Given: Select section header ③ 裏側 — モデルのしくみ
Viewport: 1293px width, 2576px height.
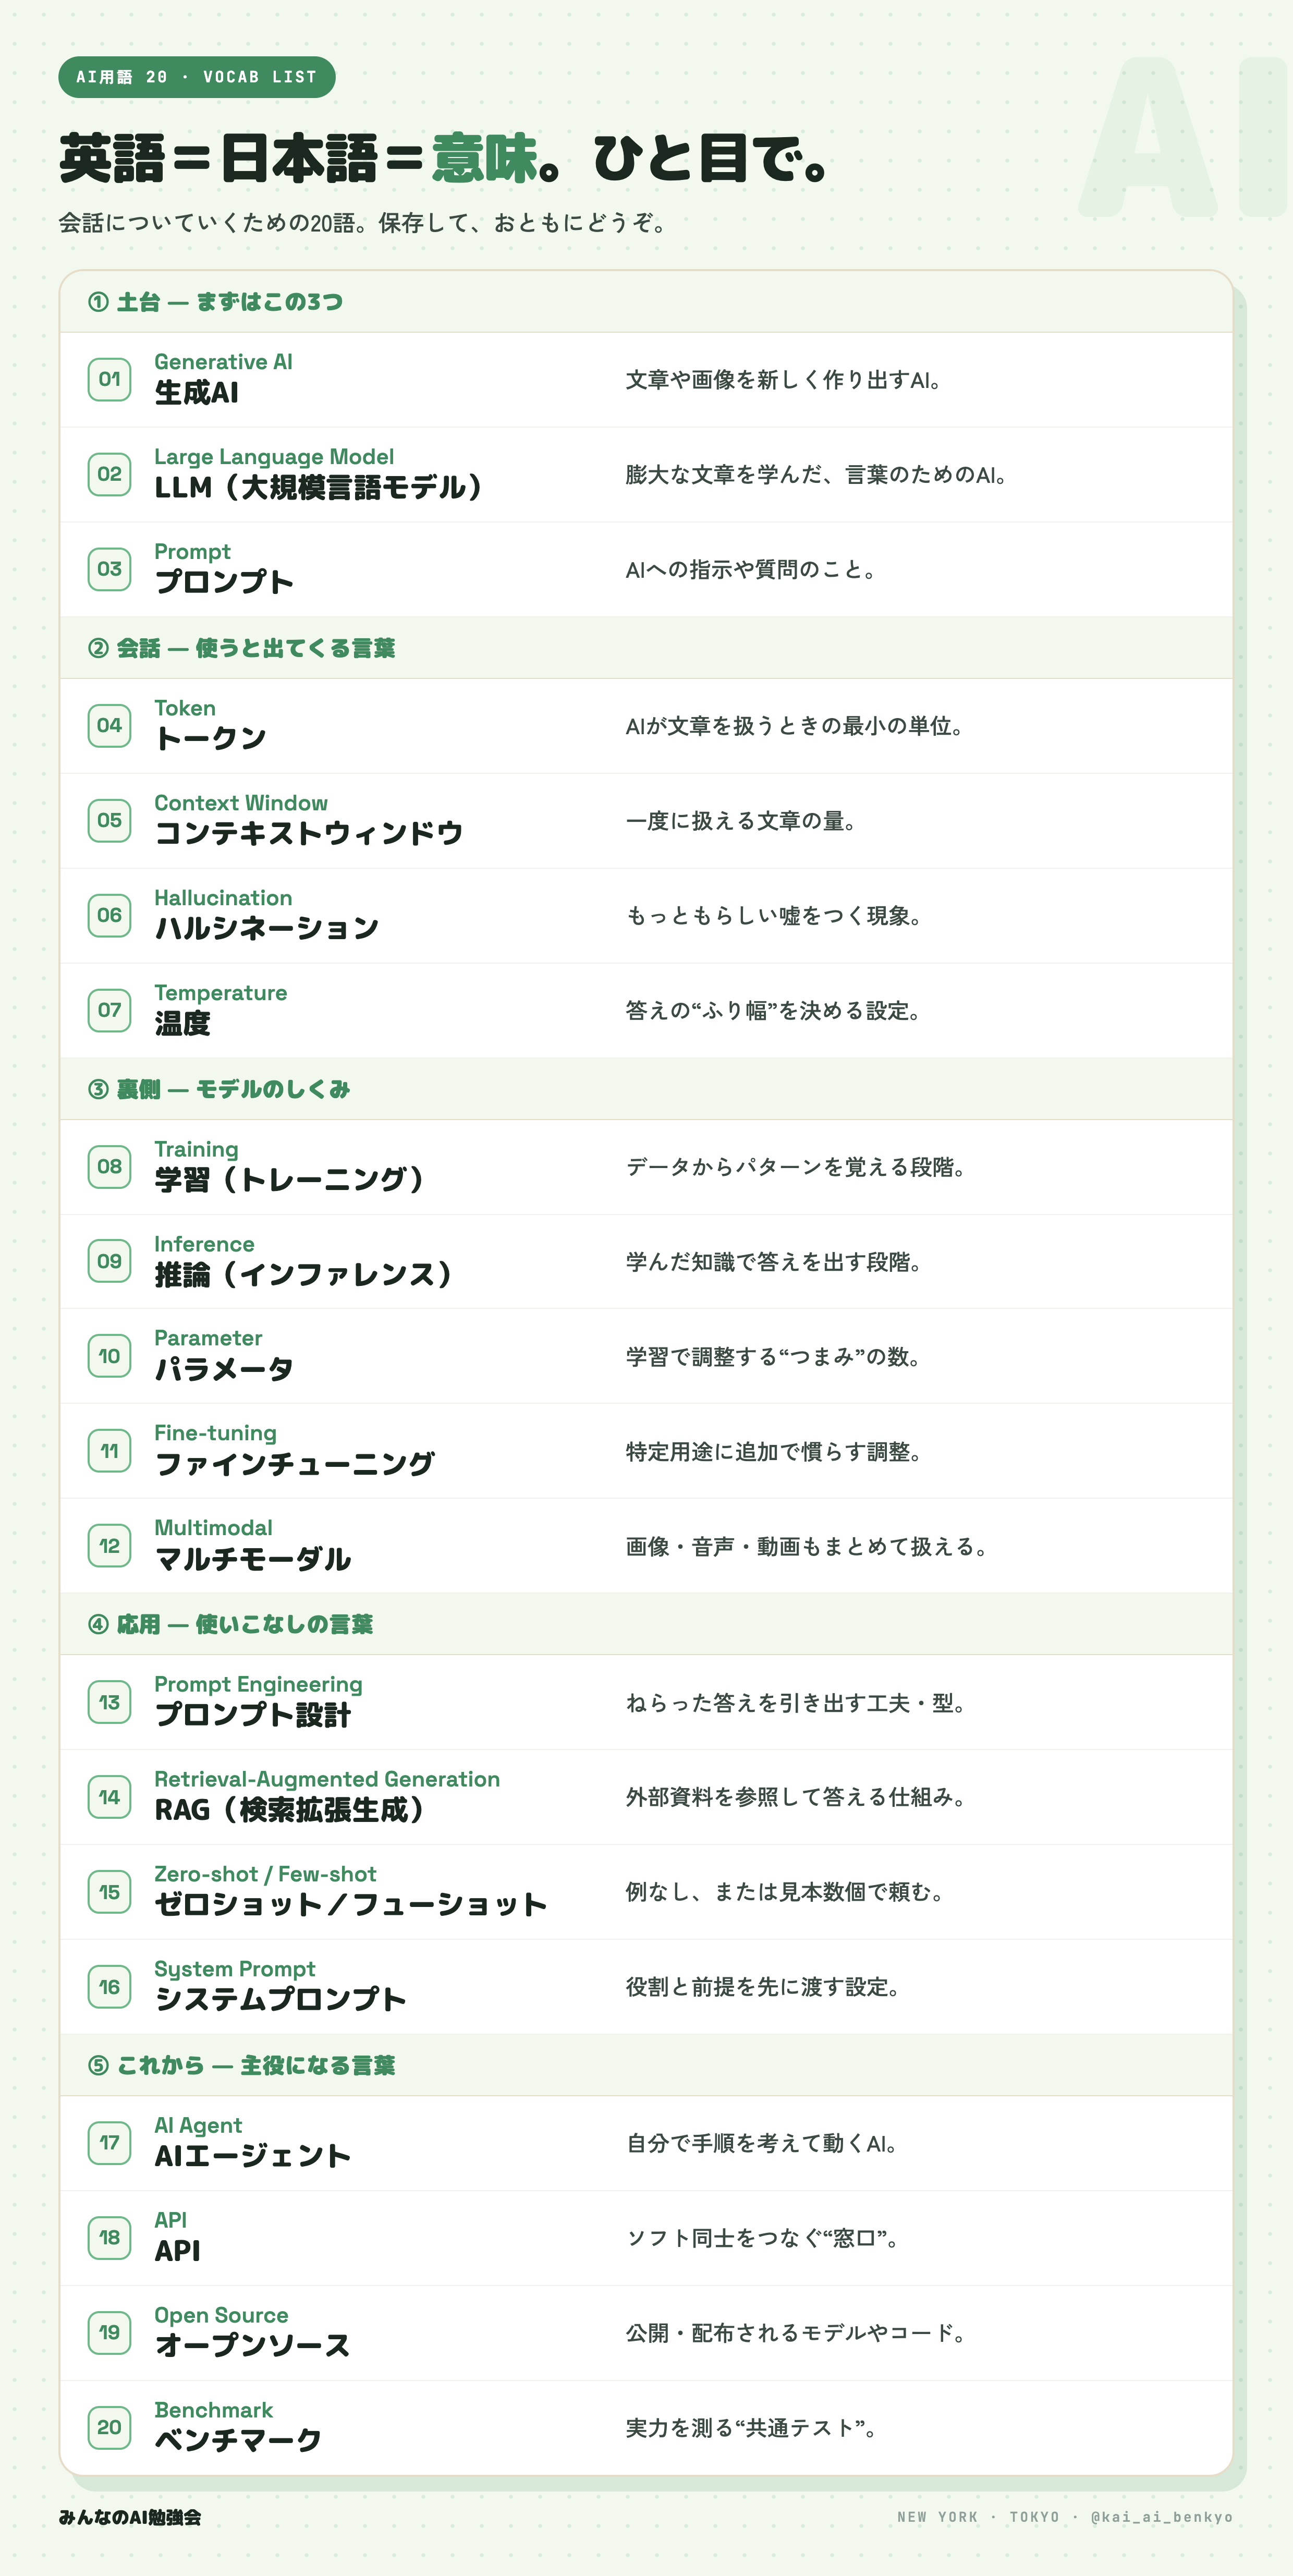Looking at the screenshot, I should point(219,1089).
